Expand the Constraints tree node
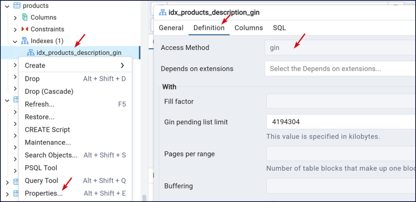This screenshot has width=416, height=202. click(15, 29)
